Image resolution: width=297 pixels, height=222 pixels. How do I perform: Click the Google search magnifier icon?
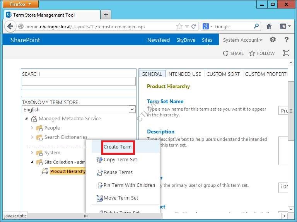coord(256,26)
